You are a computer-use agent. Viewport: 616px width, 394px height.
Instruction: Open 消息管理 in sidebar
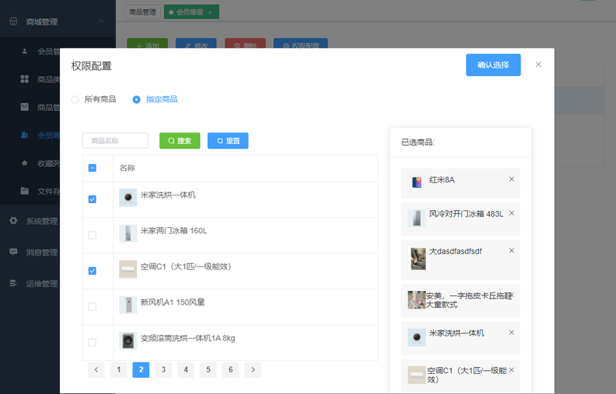tap(42, 252)
